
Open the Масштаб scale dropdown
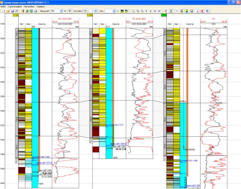[61, 11]
